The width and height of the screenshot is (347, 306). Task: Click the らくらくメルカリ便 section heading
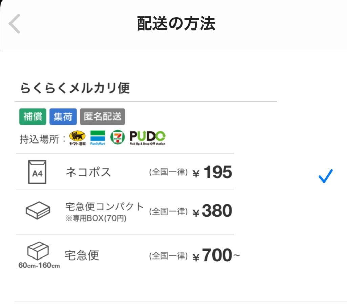pos(75,88)
